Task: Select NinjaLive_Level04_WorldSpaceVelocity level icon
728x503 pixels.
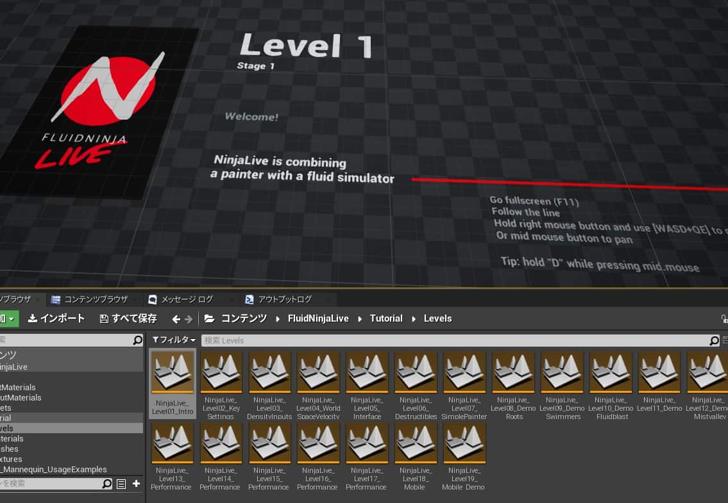Action: (319, 372)
